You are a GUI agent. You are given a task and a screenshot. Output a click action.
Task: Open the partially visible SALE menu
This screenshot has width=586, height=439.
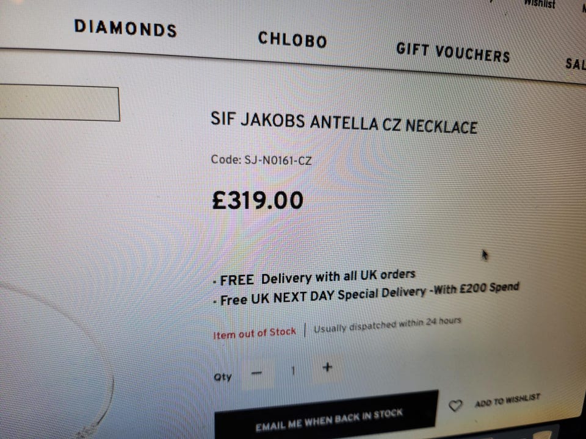(x=576, y=64)
